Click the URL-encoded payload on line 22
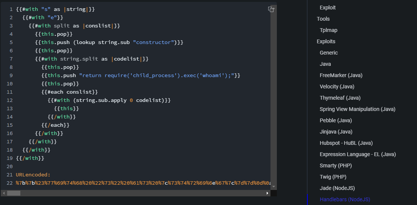The height and width of the screenshot is (205, 417). (x=143, y=183)
